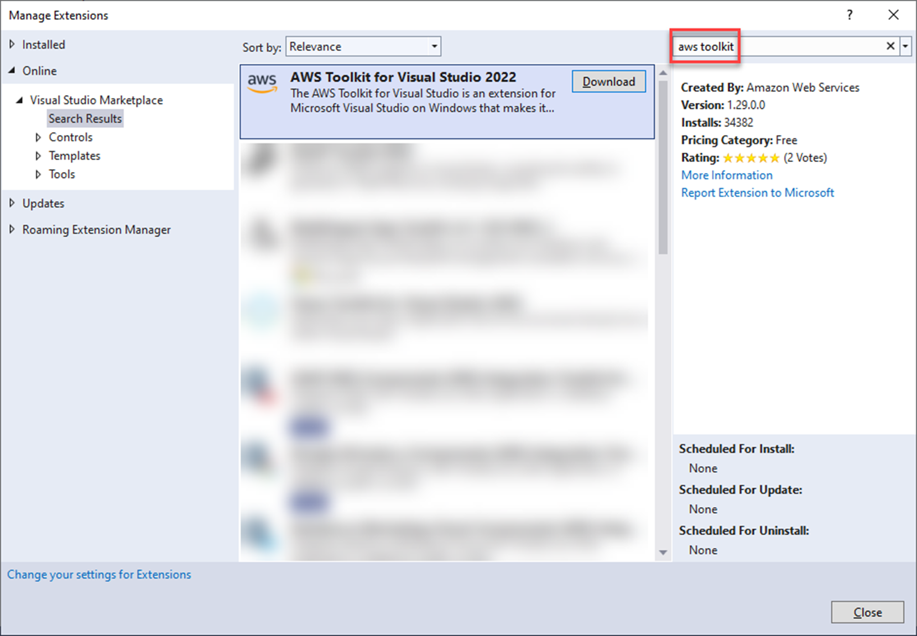Click the results list scrollbar thumb
The image size is (917, 636).
coord(663,167)
